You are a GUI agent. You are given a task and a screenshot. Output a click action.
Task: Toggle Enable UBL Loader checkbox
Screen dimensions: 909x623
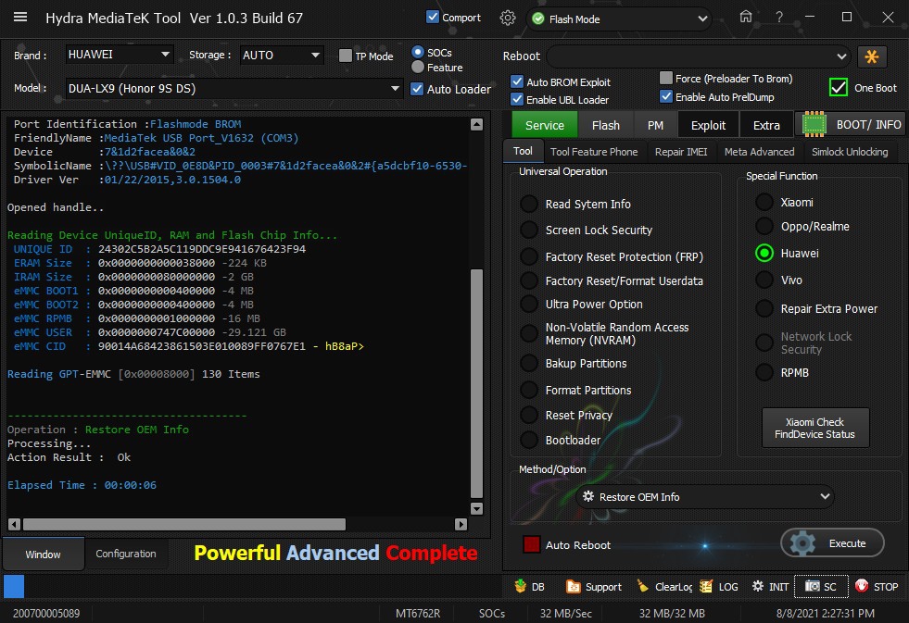tap(517, 99)
